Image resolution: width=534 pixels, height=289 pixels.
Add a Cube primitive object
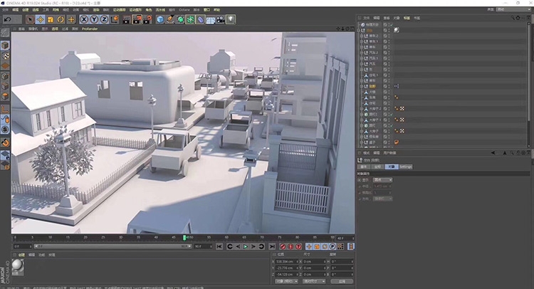click(x=160, y=19)
